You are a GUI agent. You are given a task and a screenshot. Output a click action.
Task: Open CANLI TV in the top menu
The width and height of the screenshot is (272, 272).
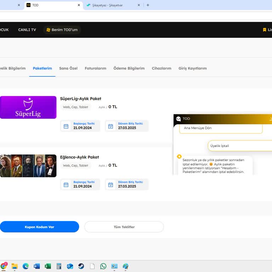click(27, 30)
